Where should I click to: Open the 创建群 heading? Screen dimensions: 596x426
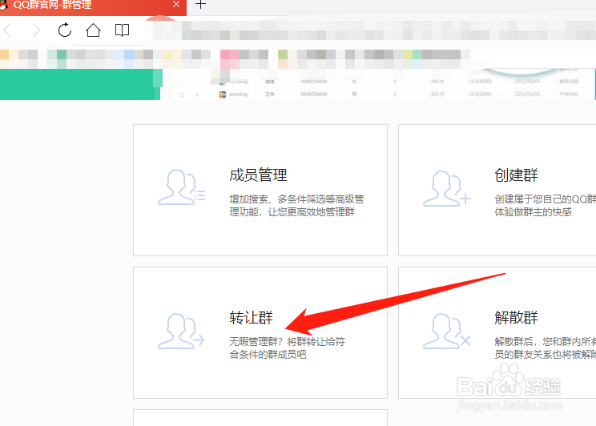(x=516, y=175)
